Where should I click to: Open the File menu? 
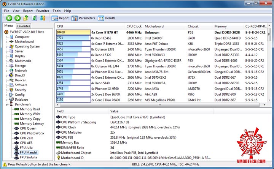pyautogui.click(x=6, y=11)
